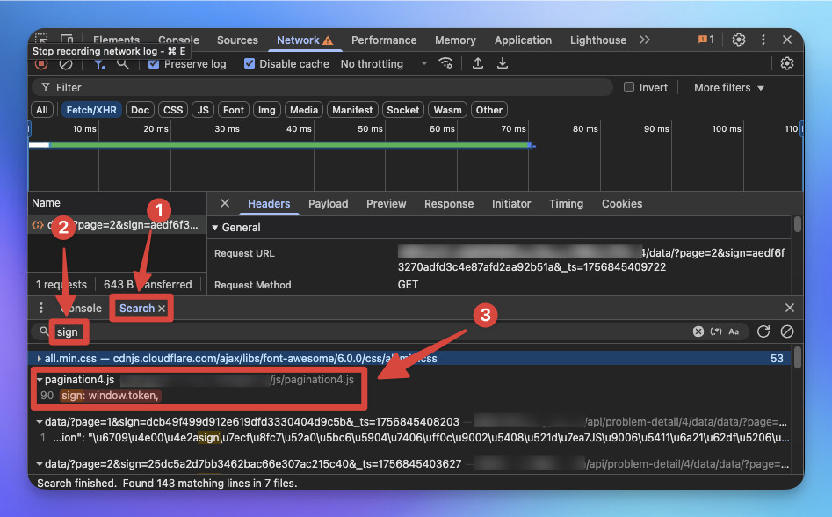The image size is (832, 517).
Task: Toggle the Fetch/XHR type filter
Action: (91, 110)
